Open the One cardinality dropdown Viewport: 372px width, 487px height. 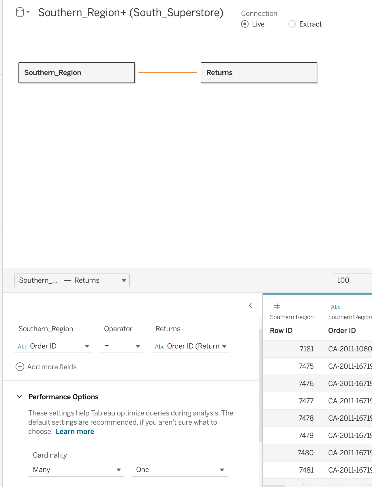click(180, 470)
